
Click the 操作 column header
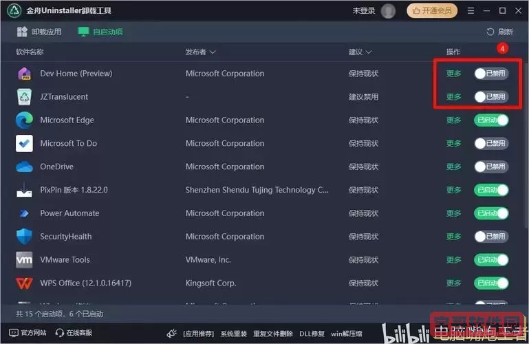click(453, 52)
